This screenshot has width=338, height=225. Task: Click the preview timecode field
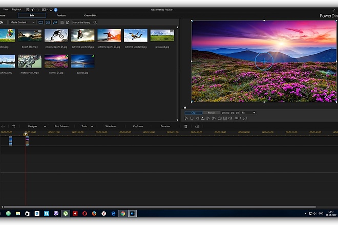230,113
